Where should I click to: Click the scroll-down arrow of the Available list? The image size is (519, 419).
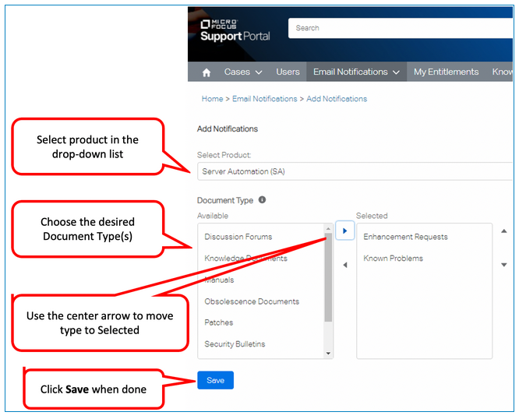click(328, 353)
